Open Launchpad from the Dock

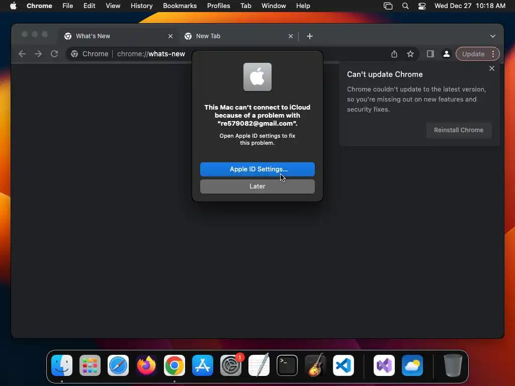pos(90,365)
